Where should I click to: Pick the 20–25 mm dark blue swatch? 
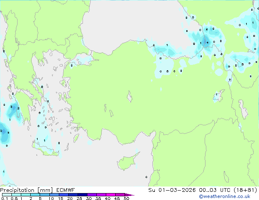73,195
